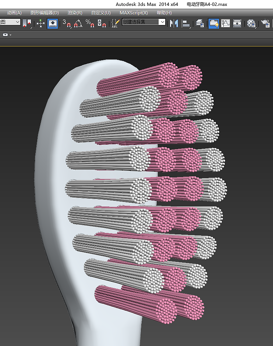Screen dimensions: 273x346
Task: Open the 动画(A) Animation menu
Action: [x=14, y=13]
